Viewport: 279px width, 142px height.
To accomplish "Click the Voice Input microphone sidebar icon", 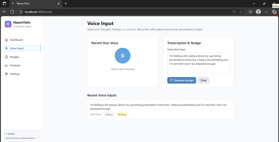I will coord(7,48).
